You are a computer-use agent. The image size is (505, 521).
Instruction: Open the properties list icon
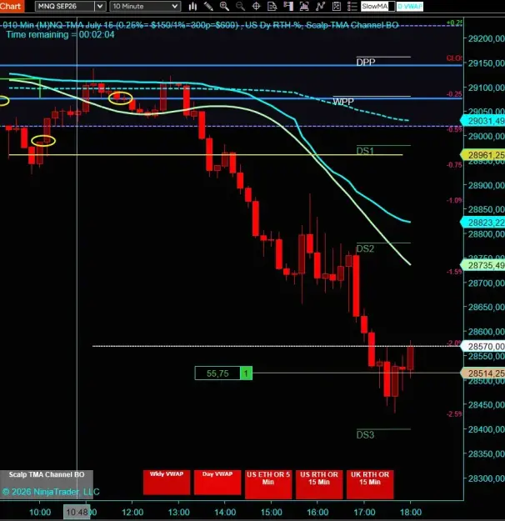(352, 7)
